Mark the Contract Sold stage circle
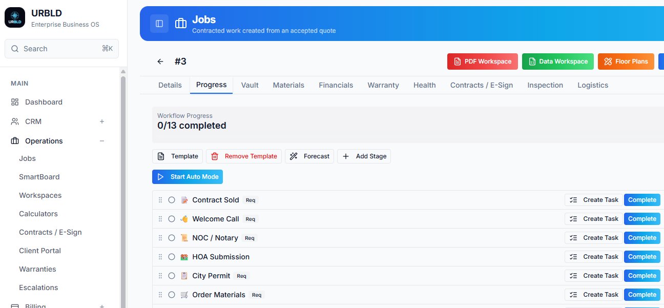664x308 pixels. pos(172,200)
